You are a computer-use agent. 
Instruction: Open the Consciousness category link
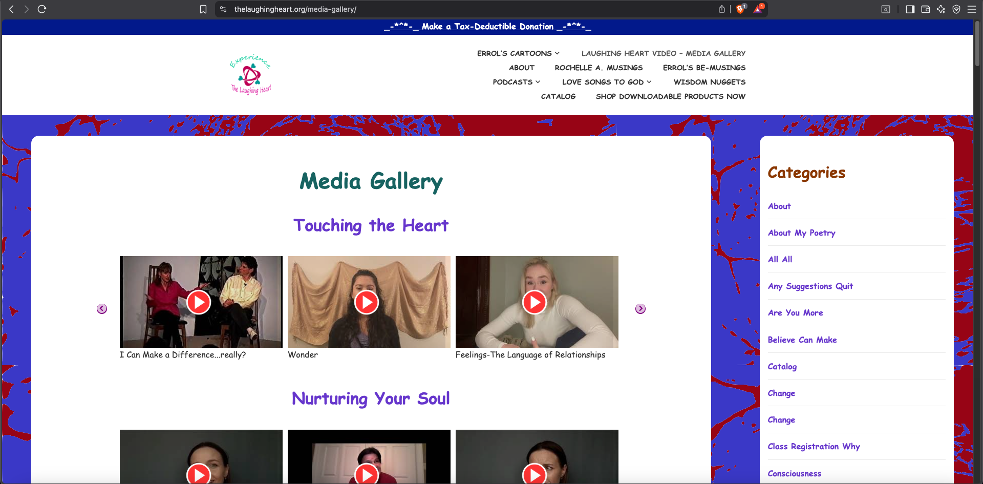point(794,473)
